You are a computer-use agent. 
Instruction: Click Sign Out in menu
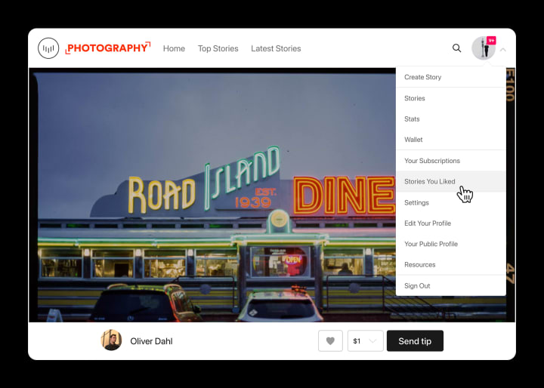point(450,285)
